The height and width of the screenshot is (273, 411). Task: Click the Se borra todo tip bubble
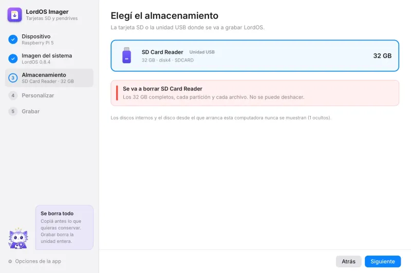[x=64, y=227]
